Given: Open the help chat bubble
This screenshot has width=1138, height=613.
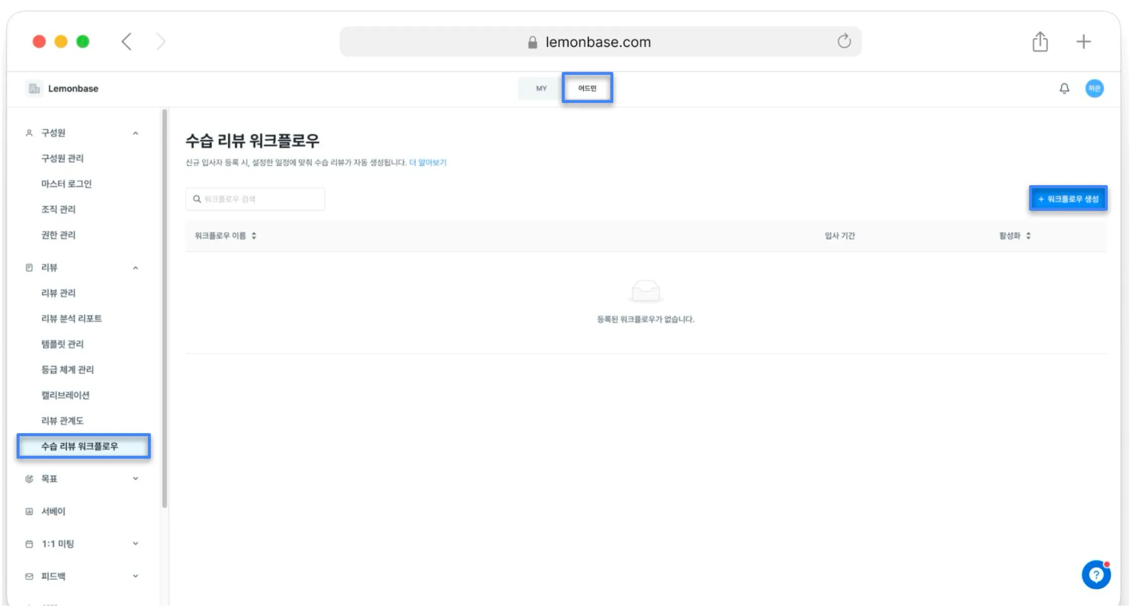Looking at the screenshot, I should tap(1096, 574).
